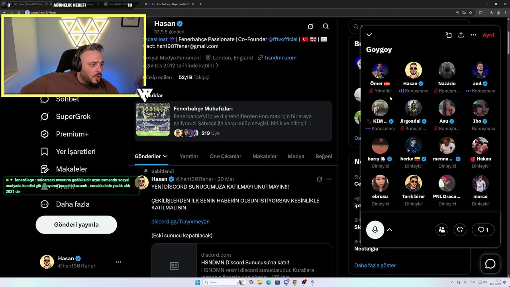This screenshot has height=287, width=510.
Task: Open Discord from the taskbar
Action: 286,282
